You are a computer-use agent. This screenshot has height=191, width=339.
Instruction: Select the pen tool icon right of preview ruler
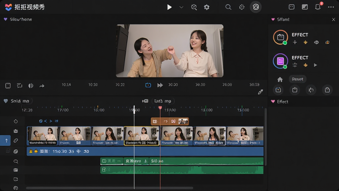(x=261, y=92)
